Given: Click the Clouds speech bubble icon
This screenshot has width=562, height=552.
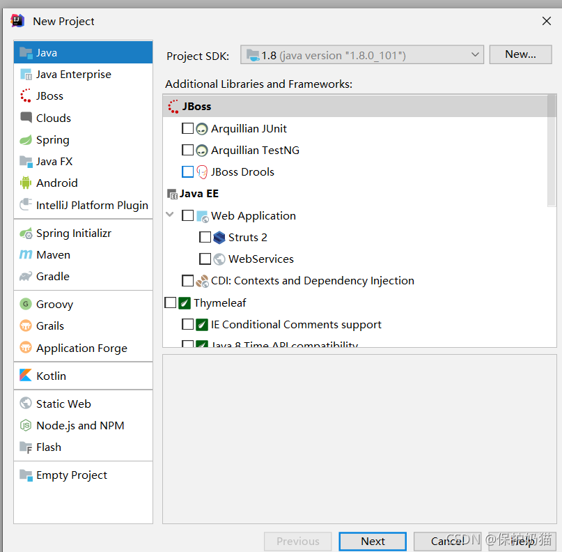Looking at the screenshot, I should pyautogui.click(x=26, y=117).
